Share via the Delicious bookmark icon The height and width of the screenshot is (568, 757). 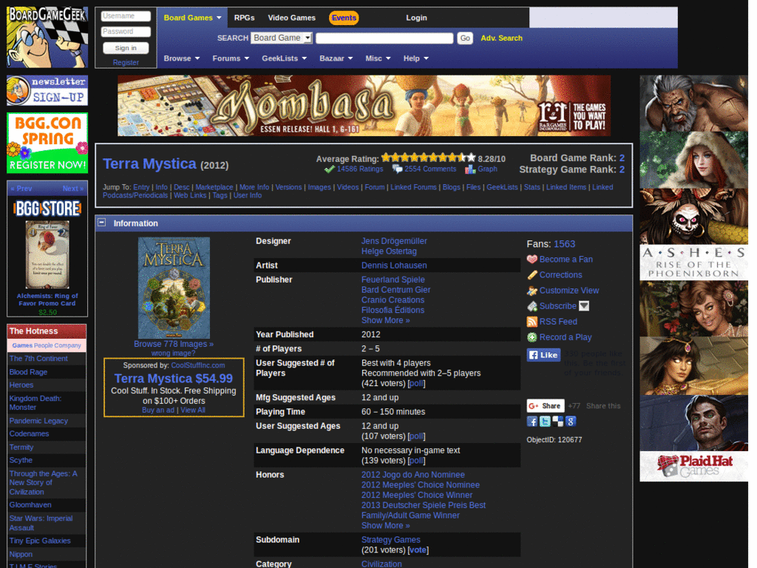(557, 421)
